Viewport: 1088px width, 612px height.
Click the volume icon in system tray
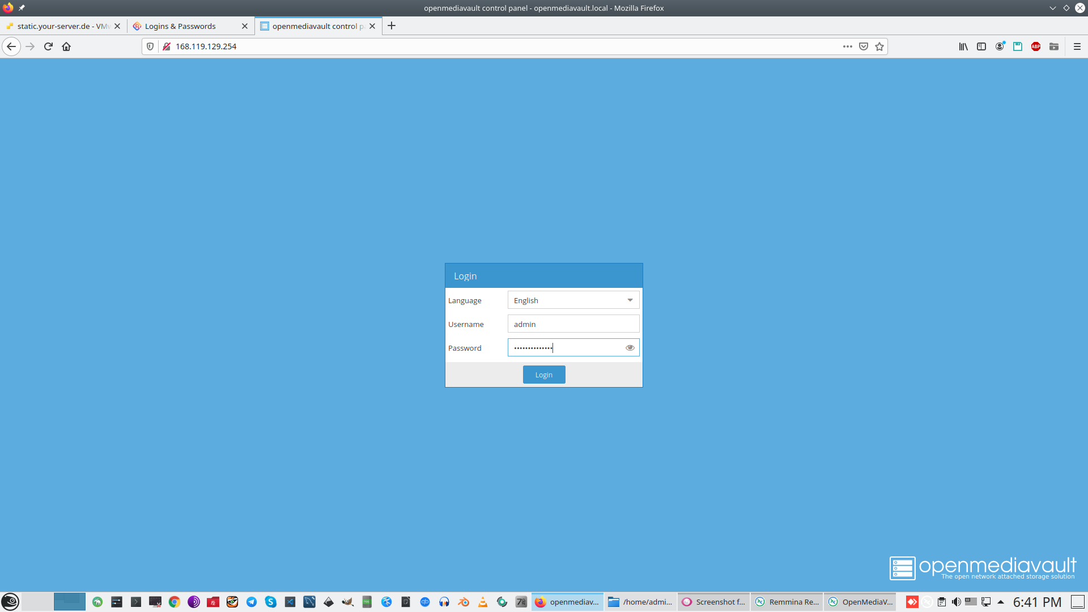point(956,602)
